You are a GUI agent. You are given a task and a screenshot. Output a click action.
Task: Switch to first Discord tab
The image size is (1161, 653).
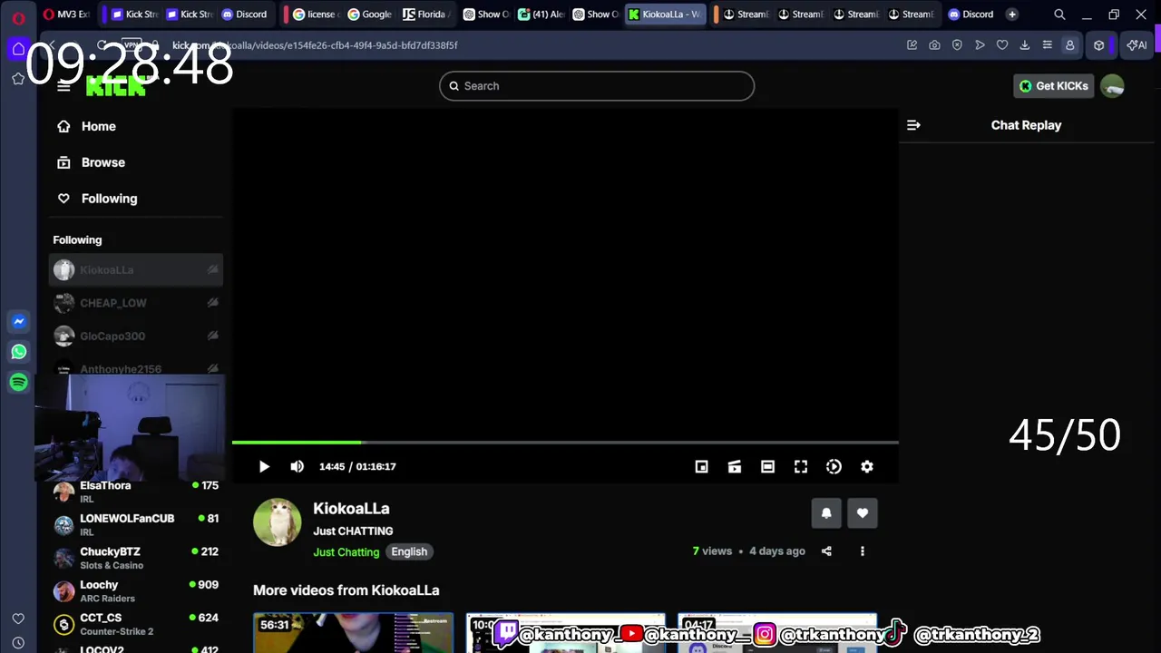coord(244,15)
